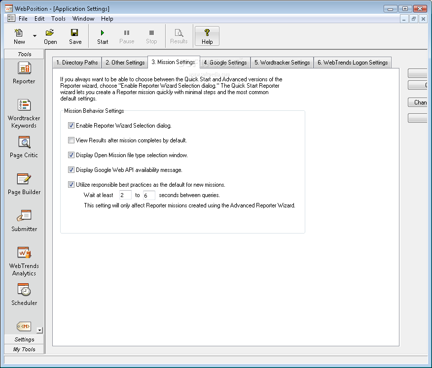
Task: Expand the New button dropdown arrow
Action: (x=35, y=36)
